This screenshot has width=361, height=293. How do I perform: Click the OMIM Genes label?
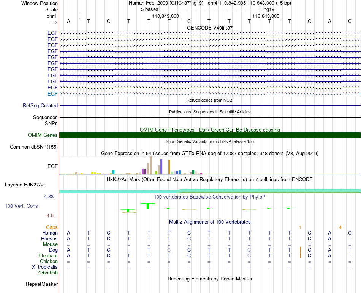(43, 135)
